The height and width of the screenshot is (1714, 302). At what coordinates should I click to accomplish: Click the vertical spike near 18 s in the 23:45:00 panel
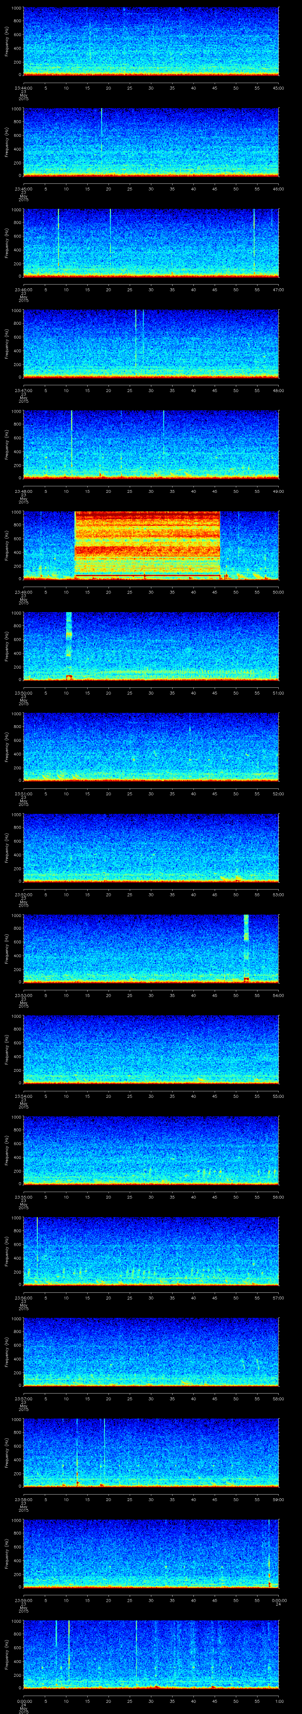101,133
